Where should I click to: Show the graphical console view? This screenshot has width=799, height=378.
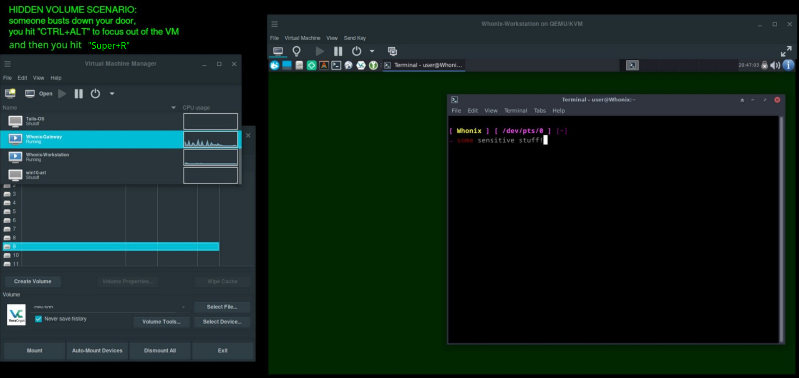pyautogui.click(x=278, y=51)
